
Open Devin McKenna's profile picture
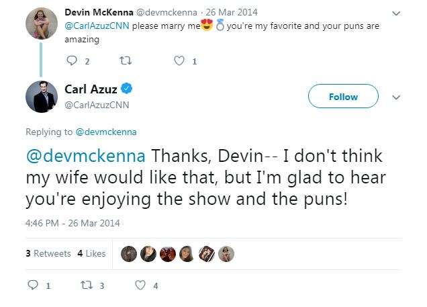pos(40,24)
